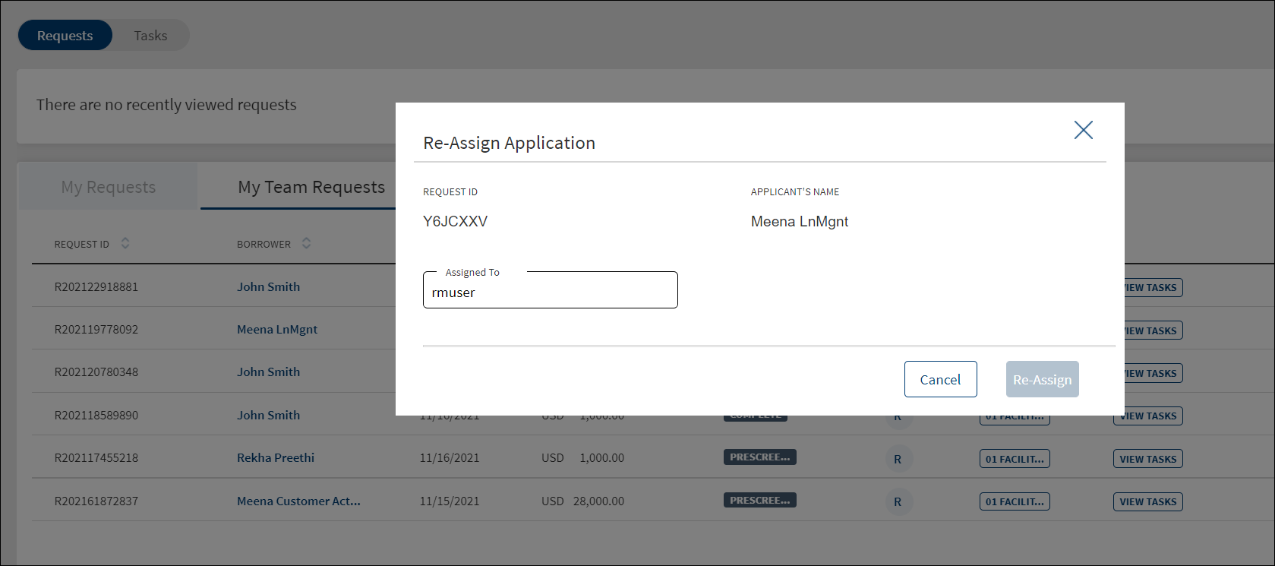Select request ID R202122918881
This screenshot has height=566, width=1275.
point(96,287)
